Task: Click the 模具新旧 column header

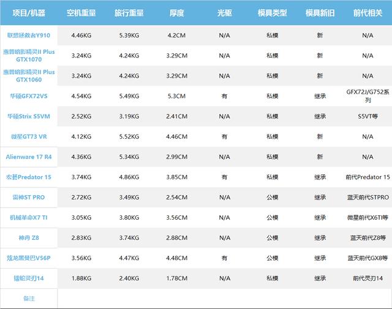Action: click(x=320, y=13)
